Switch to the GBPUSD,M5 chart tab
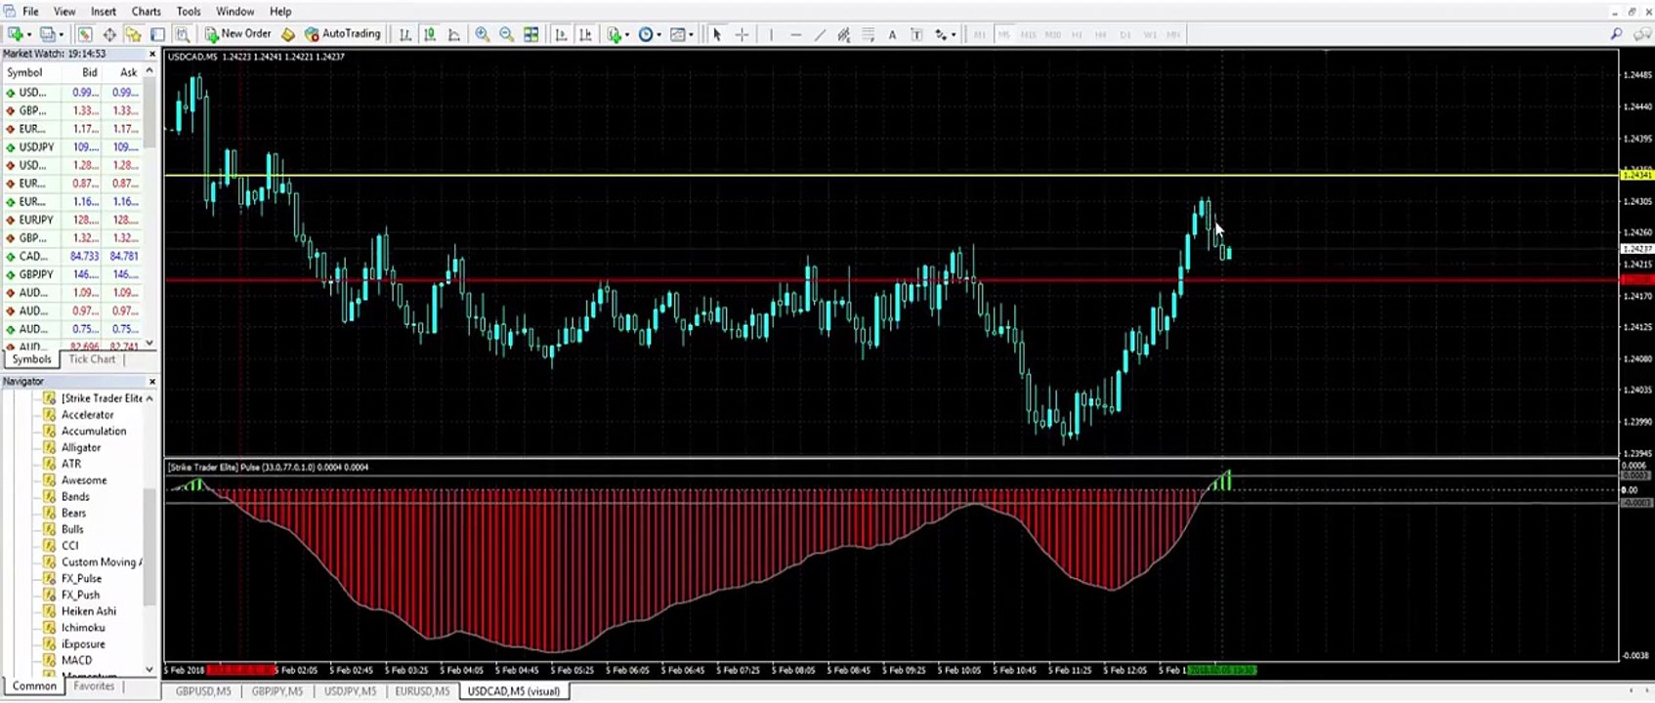This screenshot has height=703, width=1655. pos(203,691)
